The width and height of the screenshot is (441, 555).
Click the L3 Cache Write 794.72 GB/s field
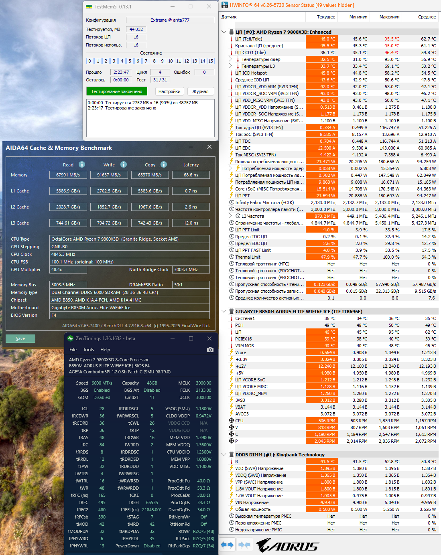click(109, 223)
